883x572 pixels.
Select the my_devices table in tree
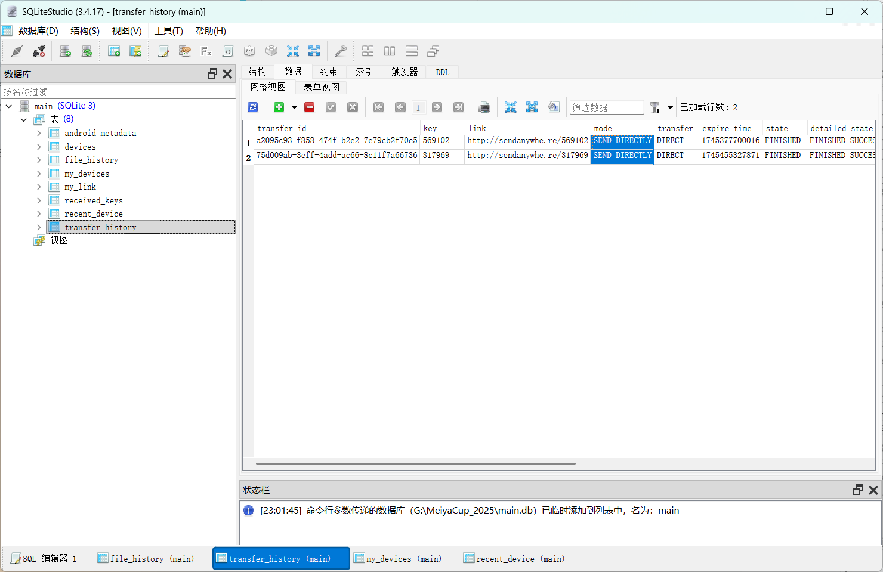coord(87,174)
